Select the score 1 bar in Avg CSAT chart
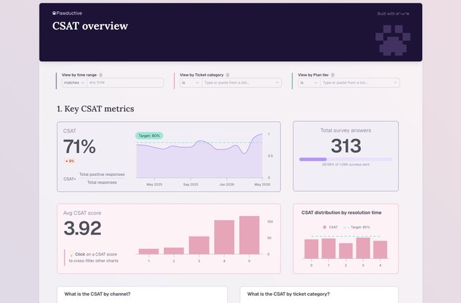This screenshot has width=461, height=303. (149, 252)
